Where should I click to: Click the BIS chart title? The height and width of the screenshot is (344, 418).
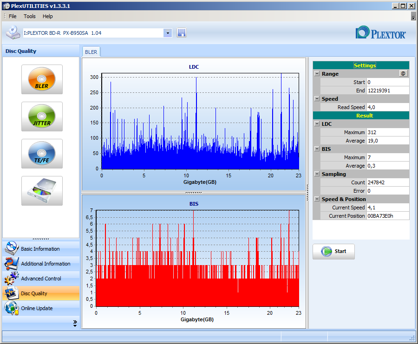coord(194,204)
